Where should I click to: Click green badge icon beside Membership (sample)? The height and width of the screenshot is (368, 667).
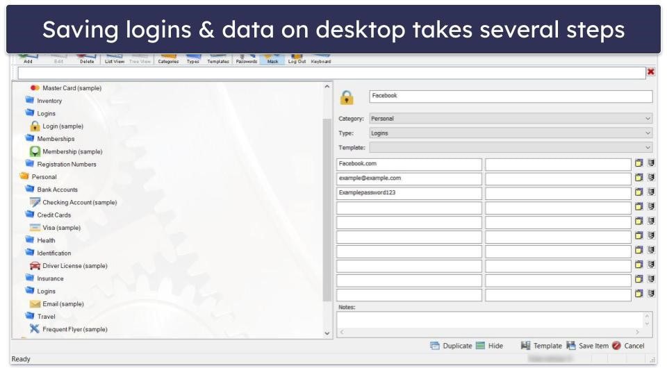pos(35,151)
